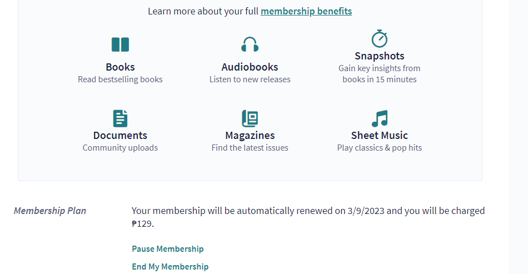Viewport: 528px width, 274px height.
Task: Click the Snapshots stopwatch icon
Action: pos(379,39)
